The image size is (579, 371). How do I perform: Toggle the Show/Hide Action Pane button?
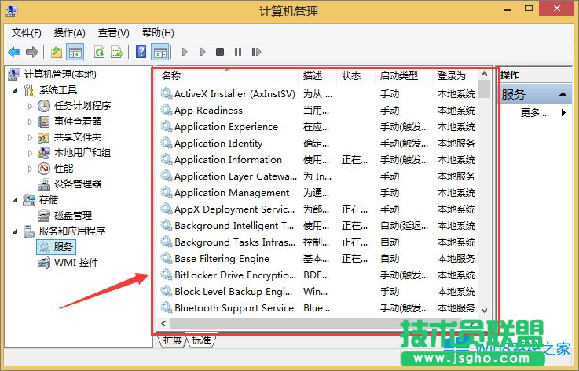159,53
